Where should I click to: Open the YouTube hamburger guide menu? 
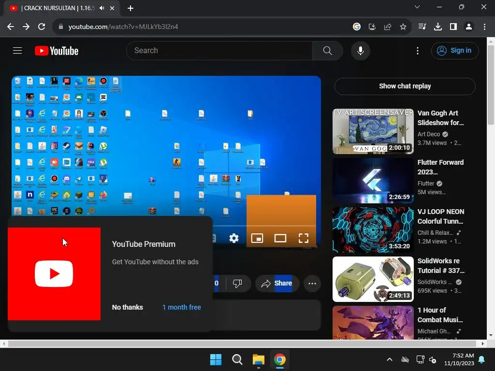tap(17, 50)
